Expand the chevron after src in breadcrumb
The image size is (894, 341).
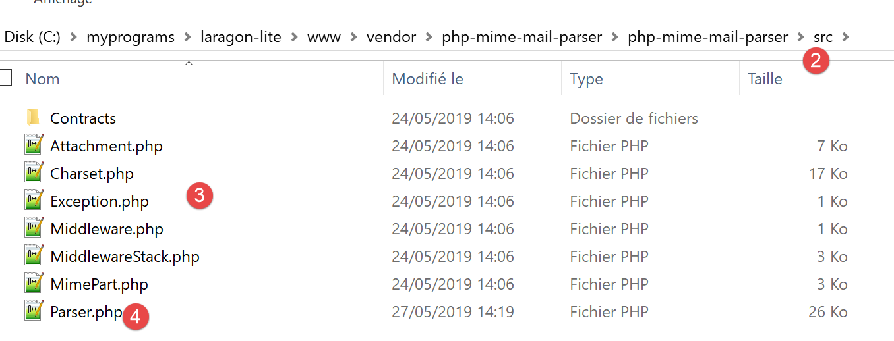click(x=845, y=37)
